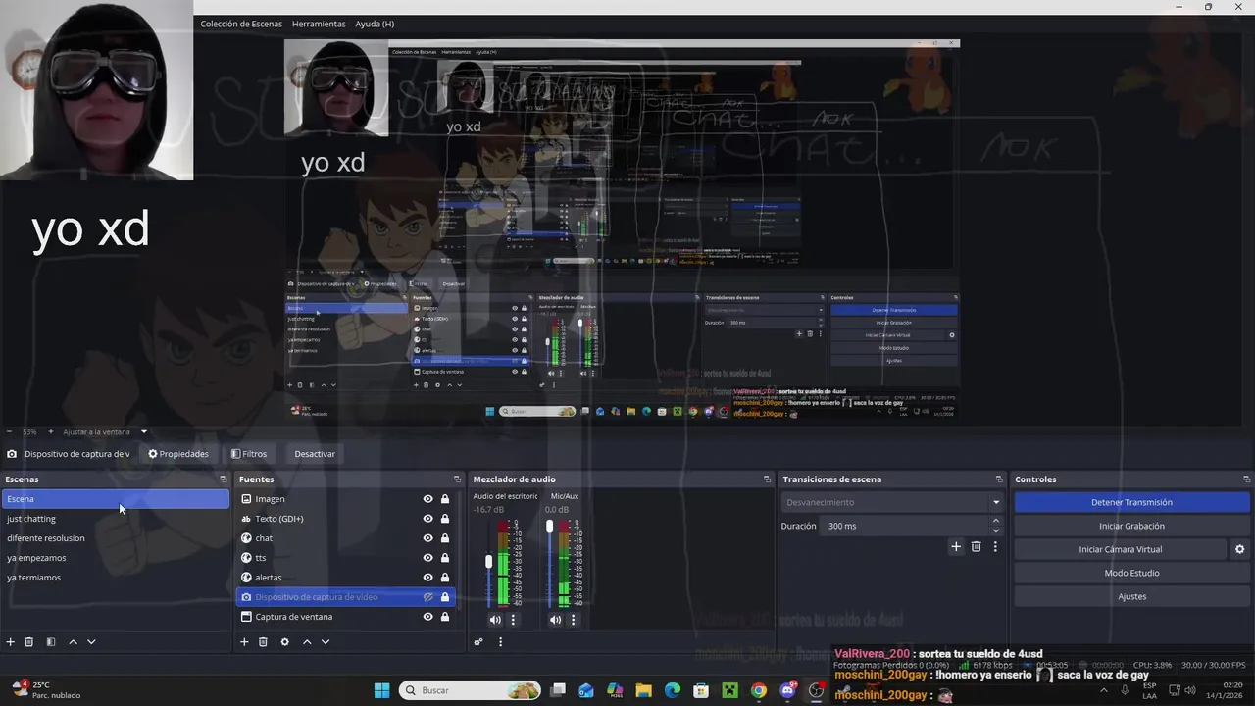Click Detener Transmisión button
The height and width of the screenshot is (706, 1255).
(x=1131, y=502)
